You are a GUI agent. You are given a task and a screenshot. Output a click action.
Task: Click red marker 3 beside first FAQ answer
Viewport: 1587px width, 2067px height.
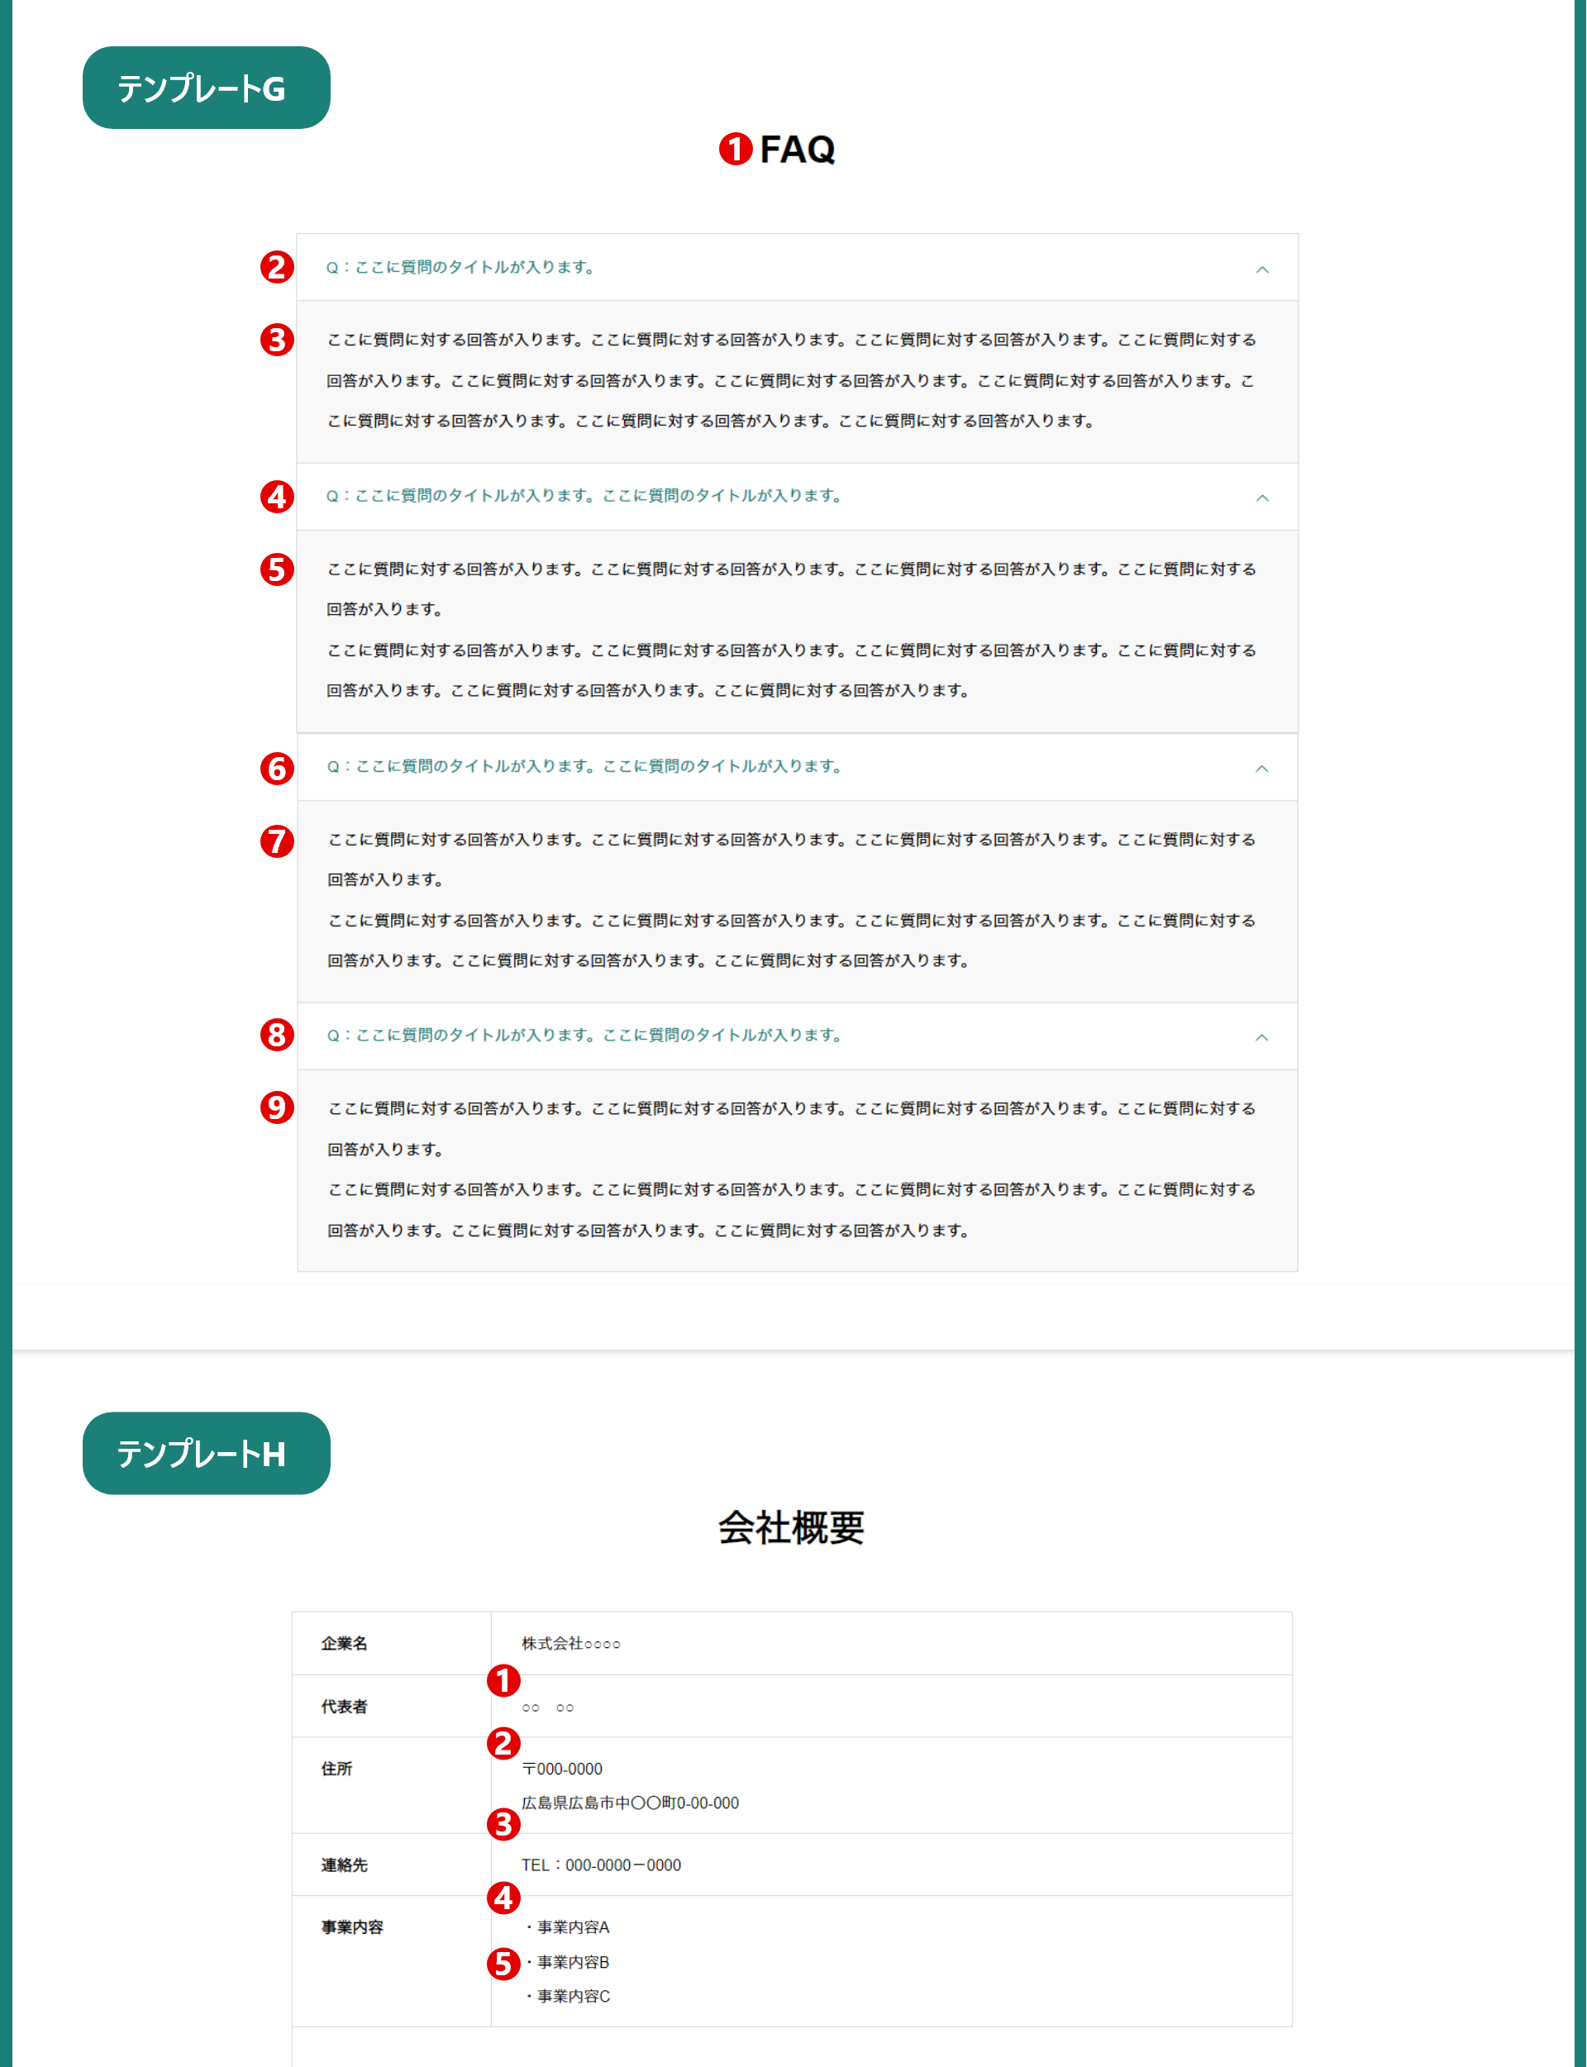[x=277, y=340]
